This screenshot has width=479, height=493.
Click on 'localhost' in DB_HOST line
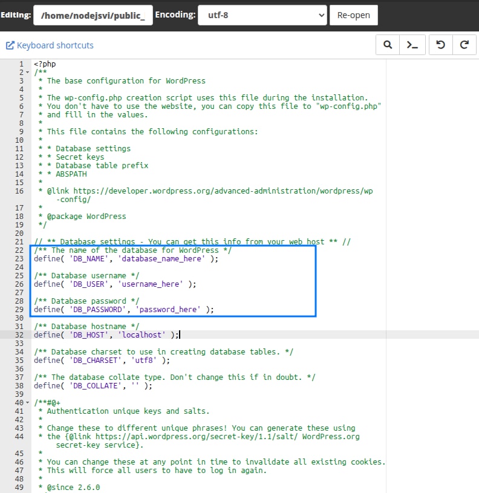(144, 335)
